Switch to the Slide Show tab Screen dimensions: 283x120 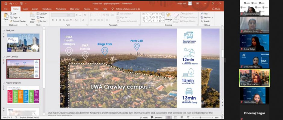[75, 9]
